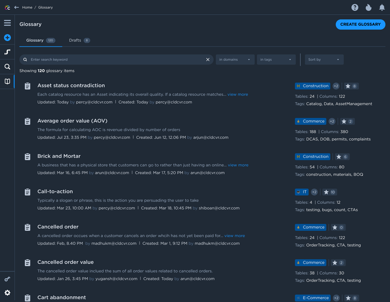Open Average order value (AOV) title
The width and height of the screenshot is (390, 302).
tap(73, 121)
